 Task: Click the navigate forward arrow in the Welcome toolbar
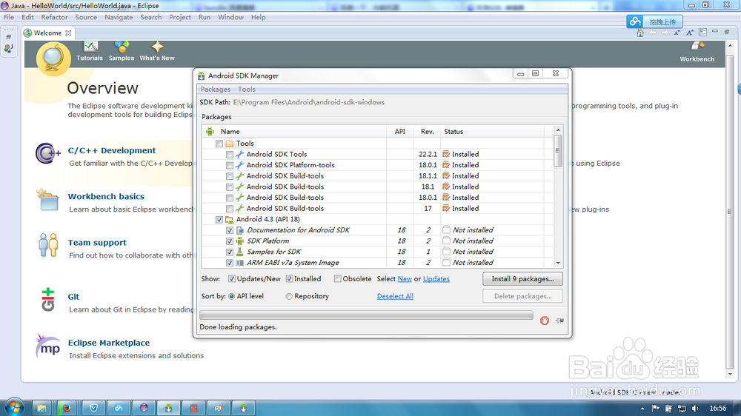(665, 33)
